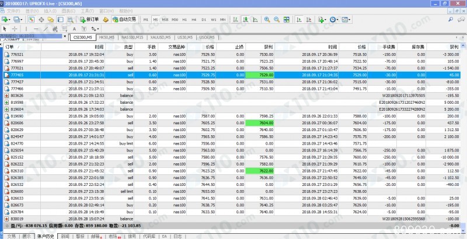The width and height of the screenshot is (467, 239).
Task: Sort by the 手续费 commission column header
Action: pos(382,47)
